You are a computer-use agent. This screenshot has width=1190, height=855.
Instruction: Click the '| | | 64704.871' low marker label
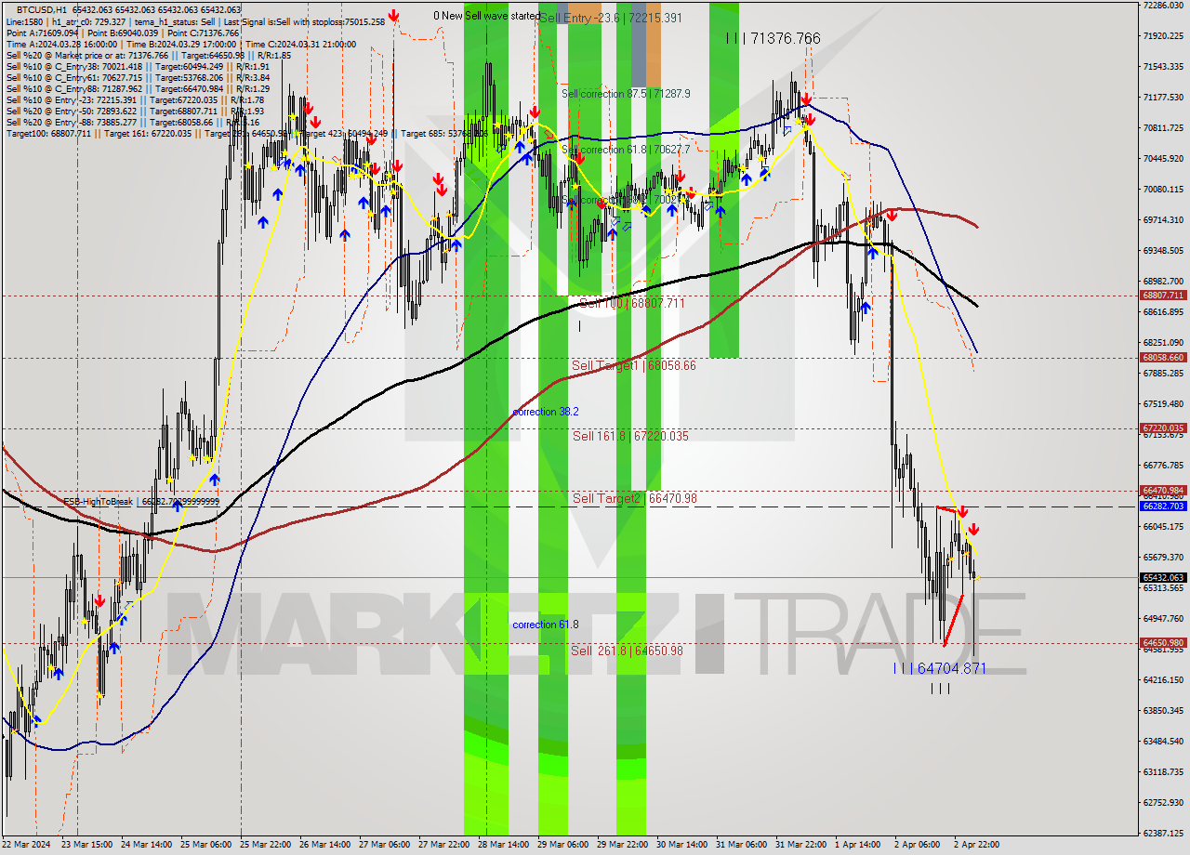tap(939, 668)
